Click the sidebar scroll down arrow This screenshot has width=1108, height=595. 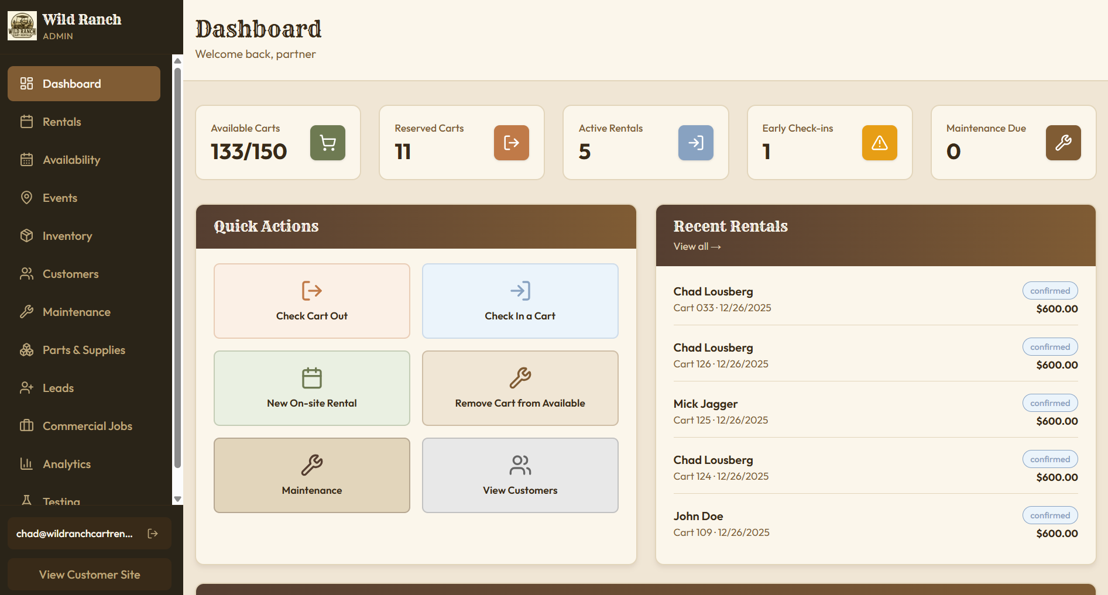pyautogui.click(x=178, y=499)
